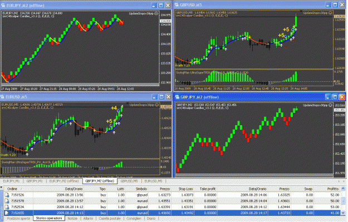Click the GBPUSD,M5 window title icon
Screen dimensions: 348x222
click(177, 4)
